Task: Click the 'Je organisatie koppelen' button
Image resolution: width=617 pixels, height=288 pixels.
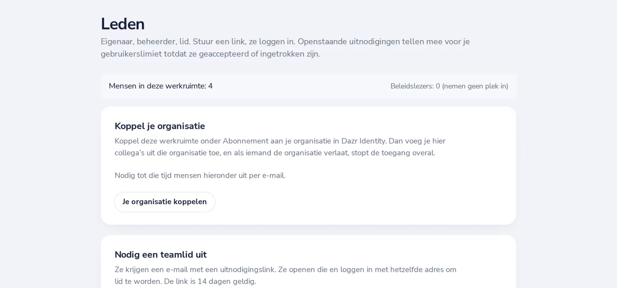Action: pyautogui.click(x=165, y=202)
